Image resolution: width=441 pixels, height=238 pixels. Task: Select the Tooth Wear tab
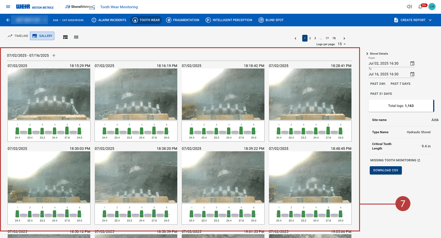point(146,20)
